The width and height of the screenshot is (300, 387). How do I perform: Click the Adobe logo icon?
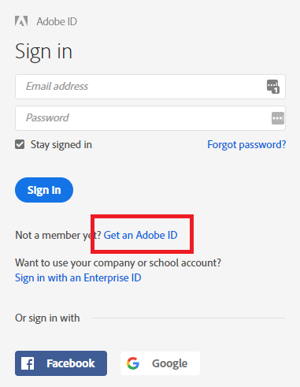[x=21, y=21]
